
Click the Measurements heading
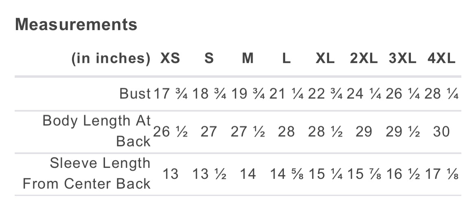(76, 25)
